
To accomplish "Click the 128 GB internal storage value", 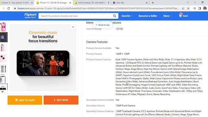I will click(x=119, y=29).
